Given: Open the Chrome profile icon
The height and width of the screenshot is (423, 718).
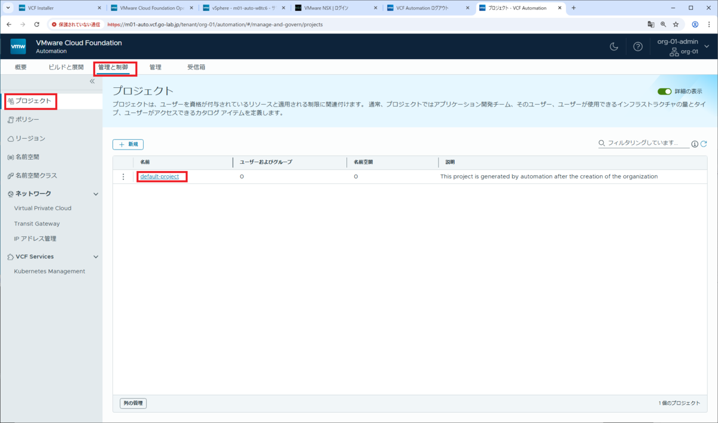Looking at the screenshot, I should [695, 25].
